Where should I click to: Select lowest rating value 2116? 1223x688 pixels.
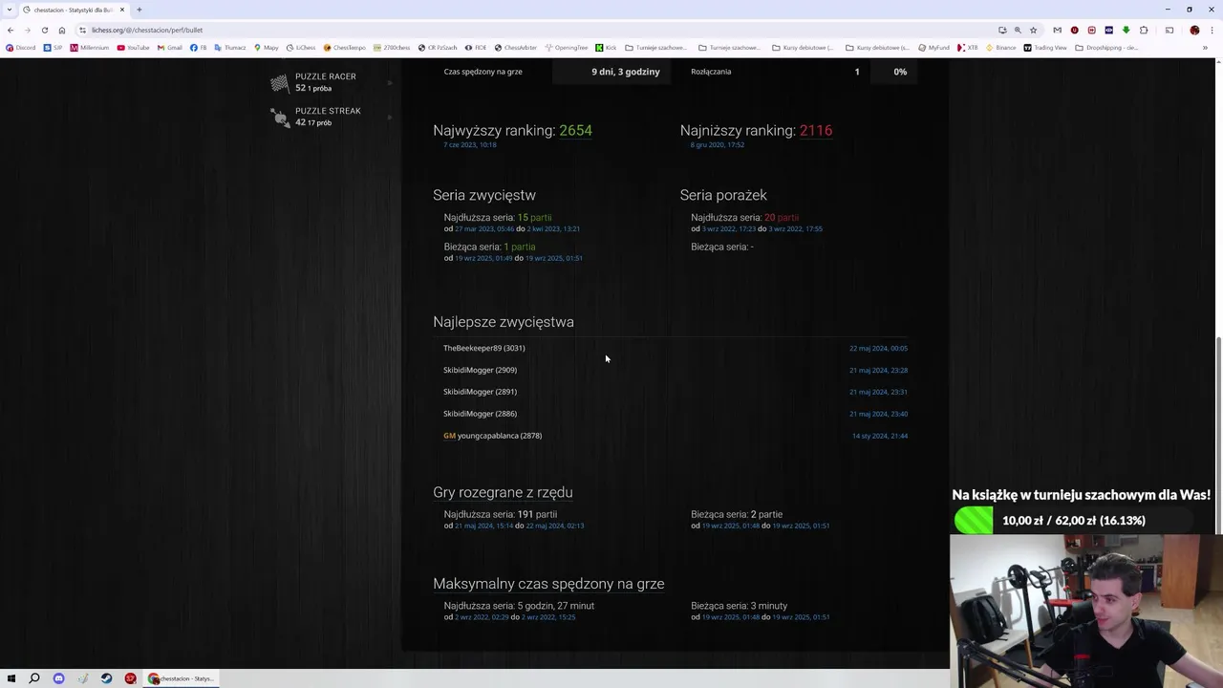tap(816, 130)
